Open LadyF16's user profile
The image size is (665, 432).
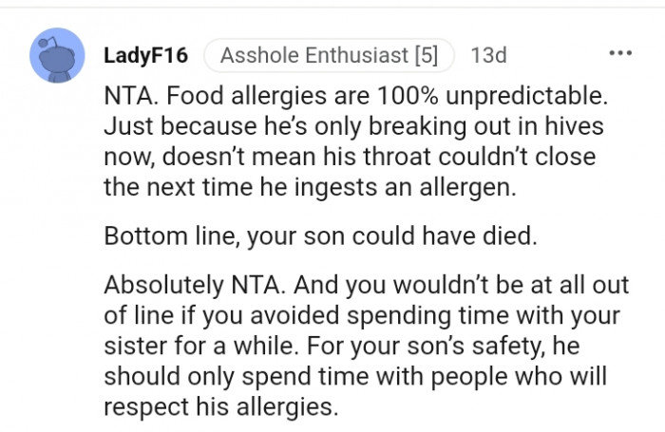[144, 55]
